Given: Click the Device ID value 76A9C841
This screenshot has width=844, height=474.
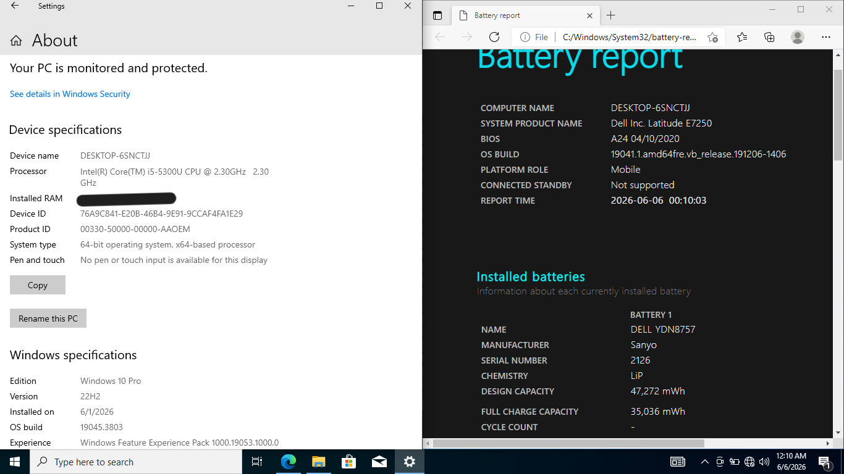Looking at the screenshot, I should click(x=161, y=214).
